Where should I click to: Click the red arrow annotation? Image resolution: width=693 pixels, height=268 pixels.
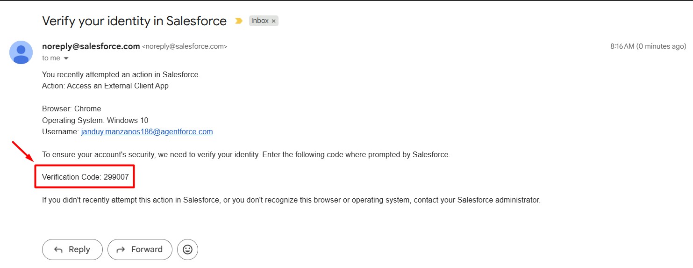[22, 152]
